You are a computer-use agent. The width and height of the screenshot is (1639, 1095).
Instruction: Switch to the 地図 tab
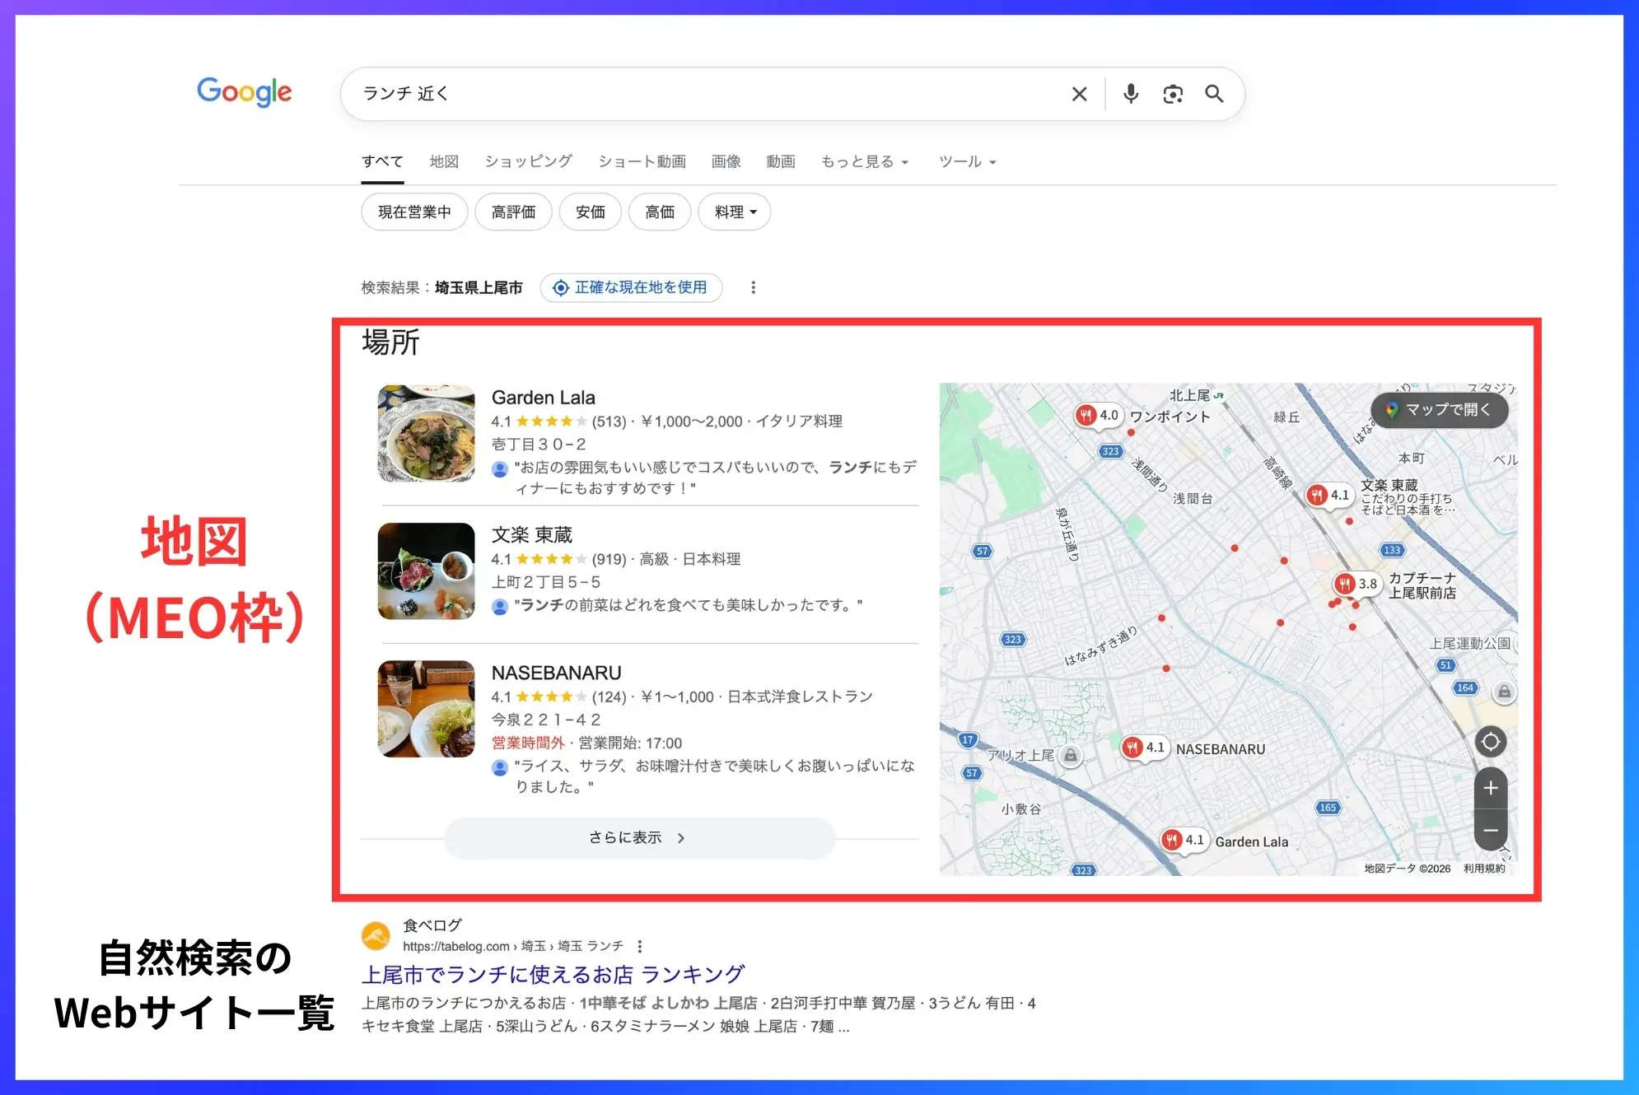(443, 161)
